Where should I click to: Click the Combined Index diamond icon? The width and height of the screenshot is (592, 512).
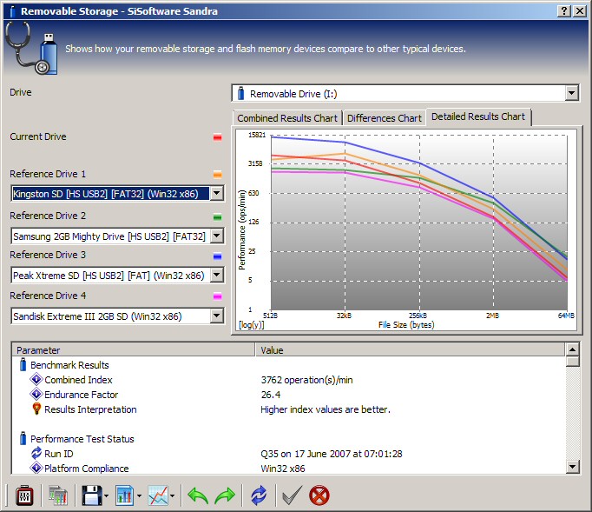(36, 379)
